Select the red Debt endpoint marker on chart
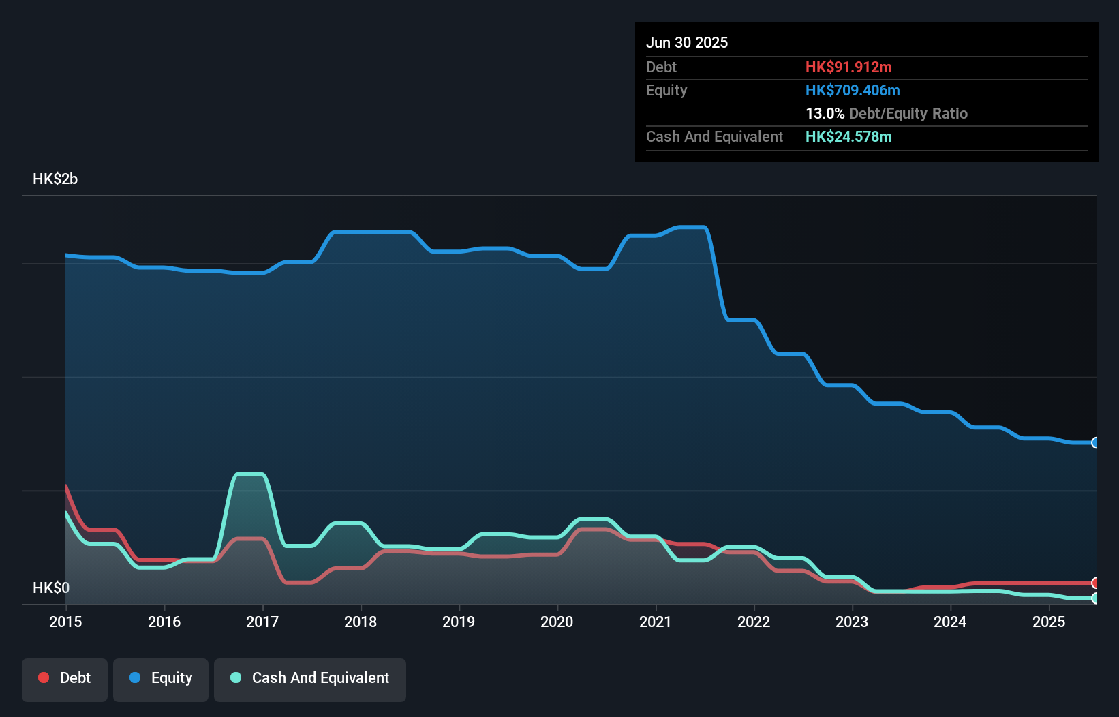The height and width of the screenshot is (717, 1119). (1095, 583)
